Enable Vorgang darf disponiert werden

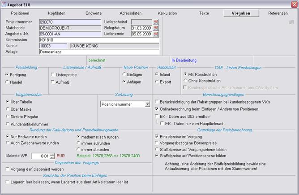(x=8, y=169)
